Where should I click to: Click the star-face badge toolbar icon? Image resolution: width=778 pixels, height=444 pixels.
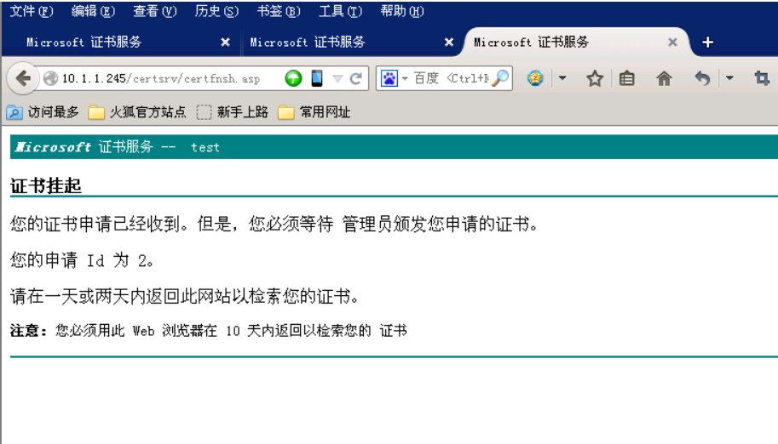point(535,78)
